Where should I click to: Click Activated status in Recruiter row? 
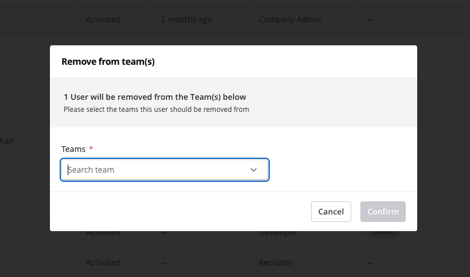(x=103, y=263)
